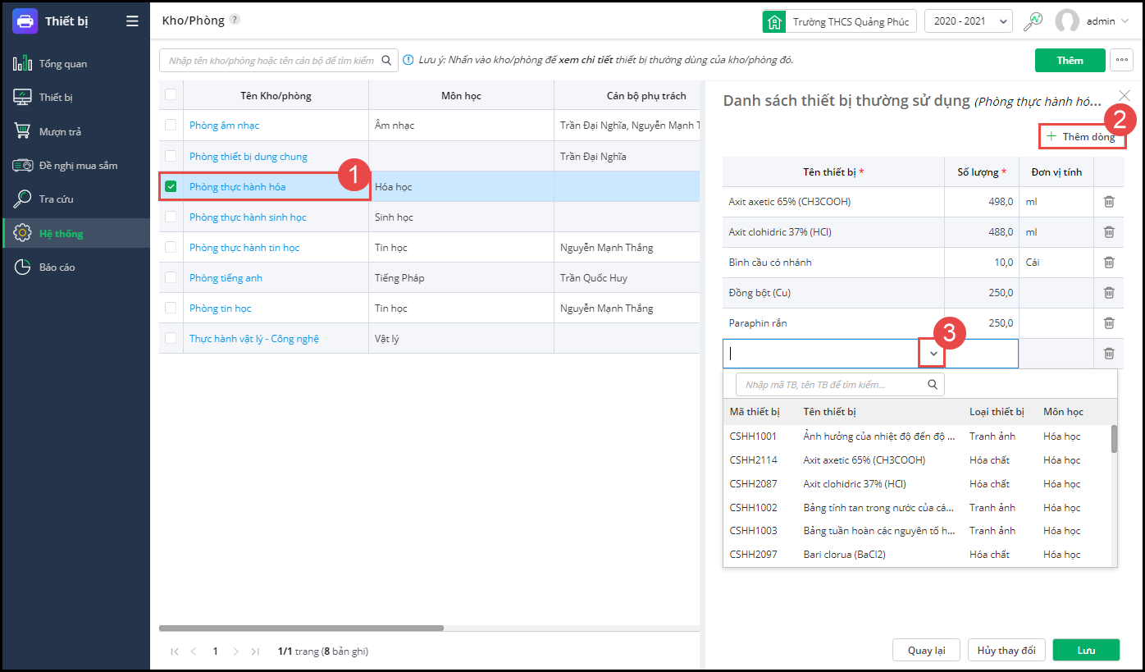Tick the checkbox for Phòng âm nhạc
Viewport: 1145px width, 672px height.
coord(171,126)
